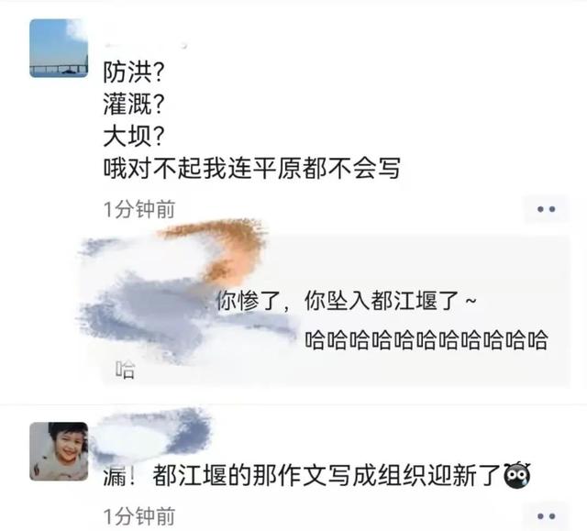Tap the blurred username above 防洪? post

[145, 46]
